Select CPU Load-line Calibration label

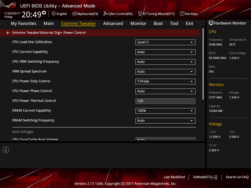click(x=32, y=42)
